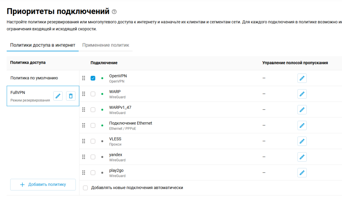Screen dimensions: 342x201
Task: Enable the play2go connection checkbox
Action: 93,173
